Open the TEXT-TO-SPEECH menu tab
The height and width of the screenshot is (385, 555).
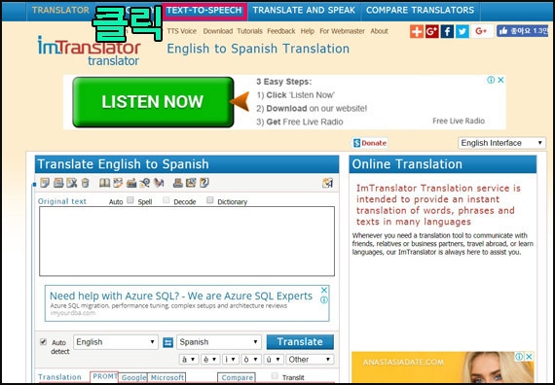[x=204, y=11]
